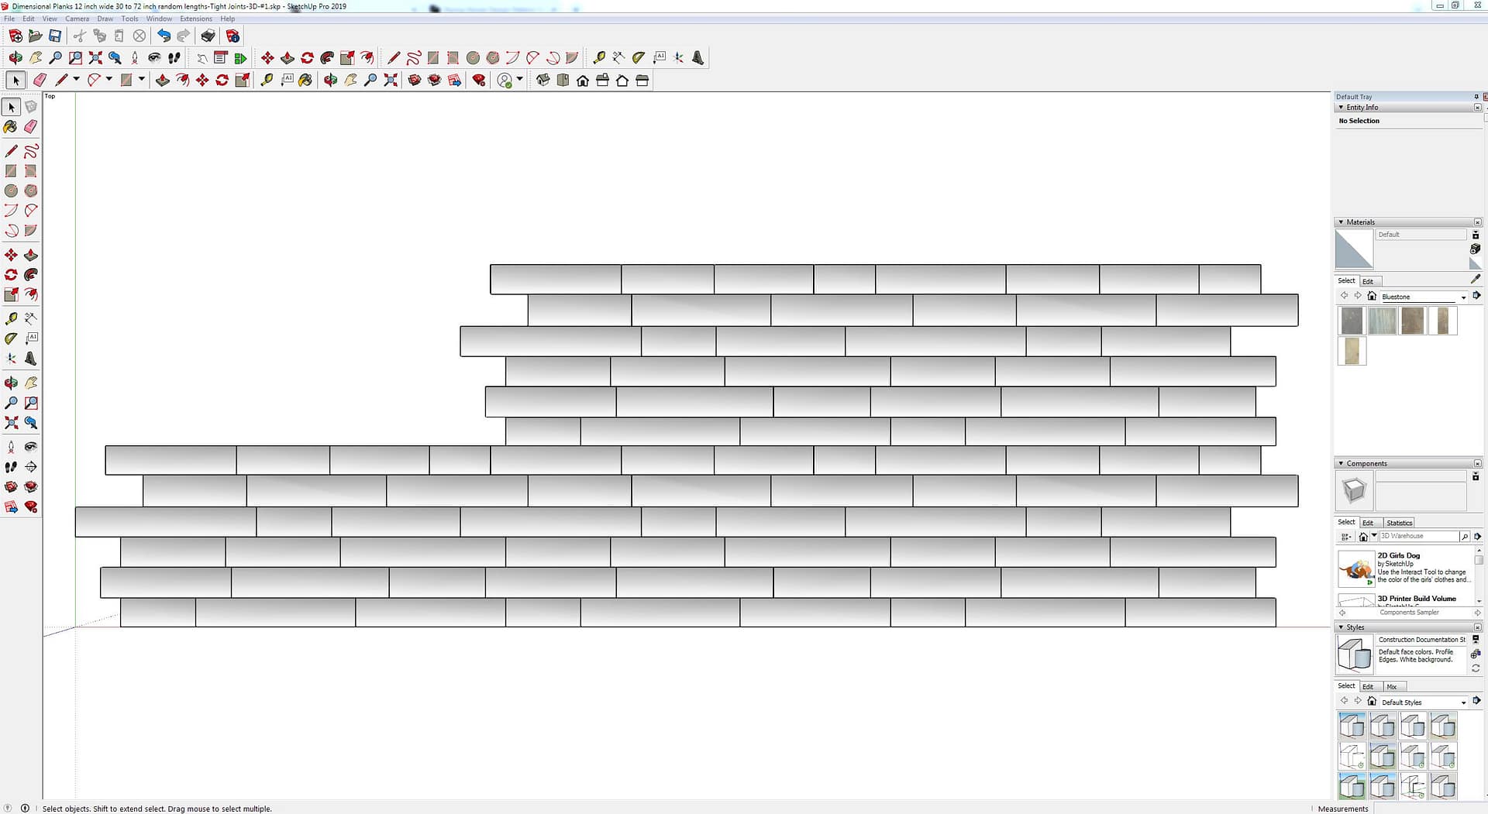1488x814 pixels.
Task: Open the Default Styles collection dropdown
Action: [1463, 703]
